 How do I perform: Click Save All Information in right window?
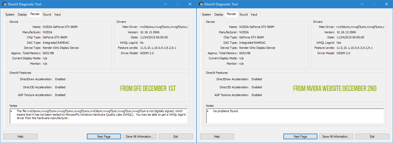tap(336, 137)
